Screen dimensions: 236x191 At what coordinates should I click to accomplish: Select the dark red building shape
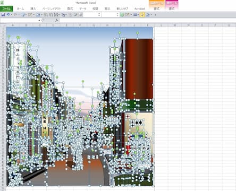pyautogui.click(x=139, y=68)
